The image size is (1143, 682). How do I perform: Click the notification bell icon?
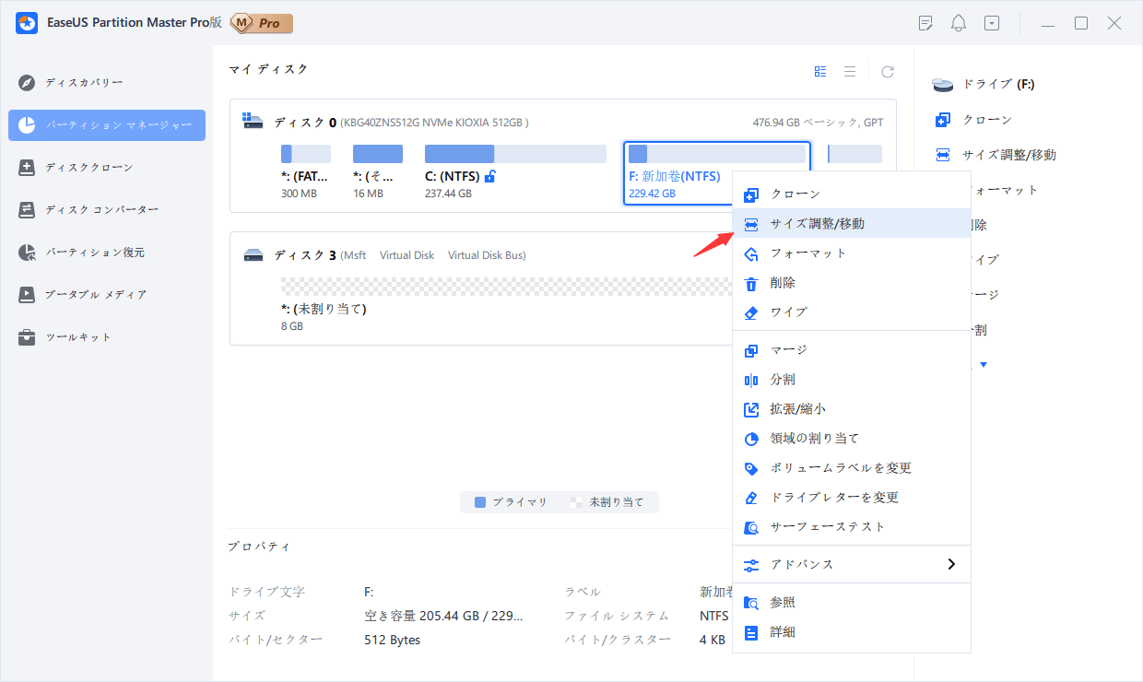pyautogui.click(x=959, y=23)
